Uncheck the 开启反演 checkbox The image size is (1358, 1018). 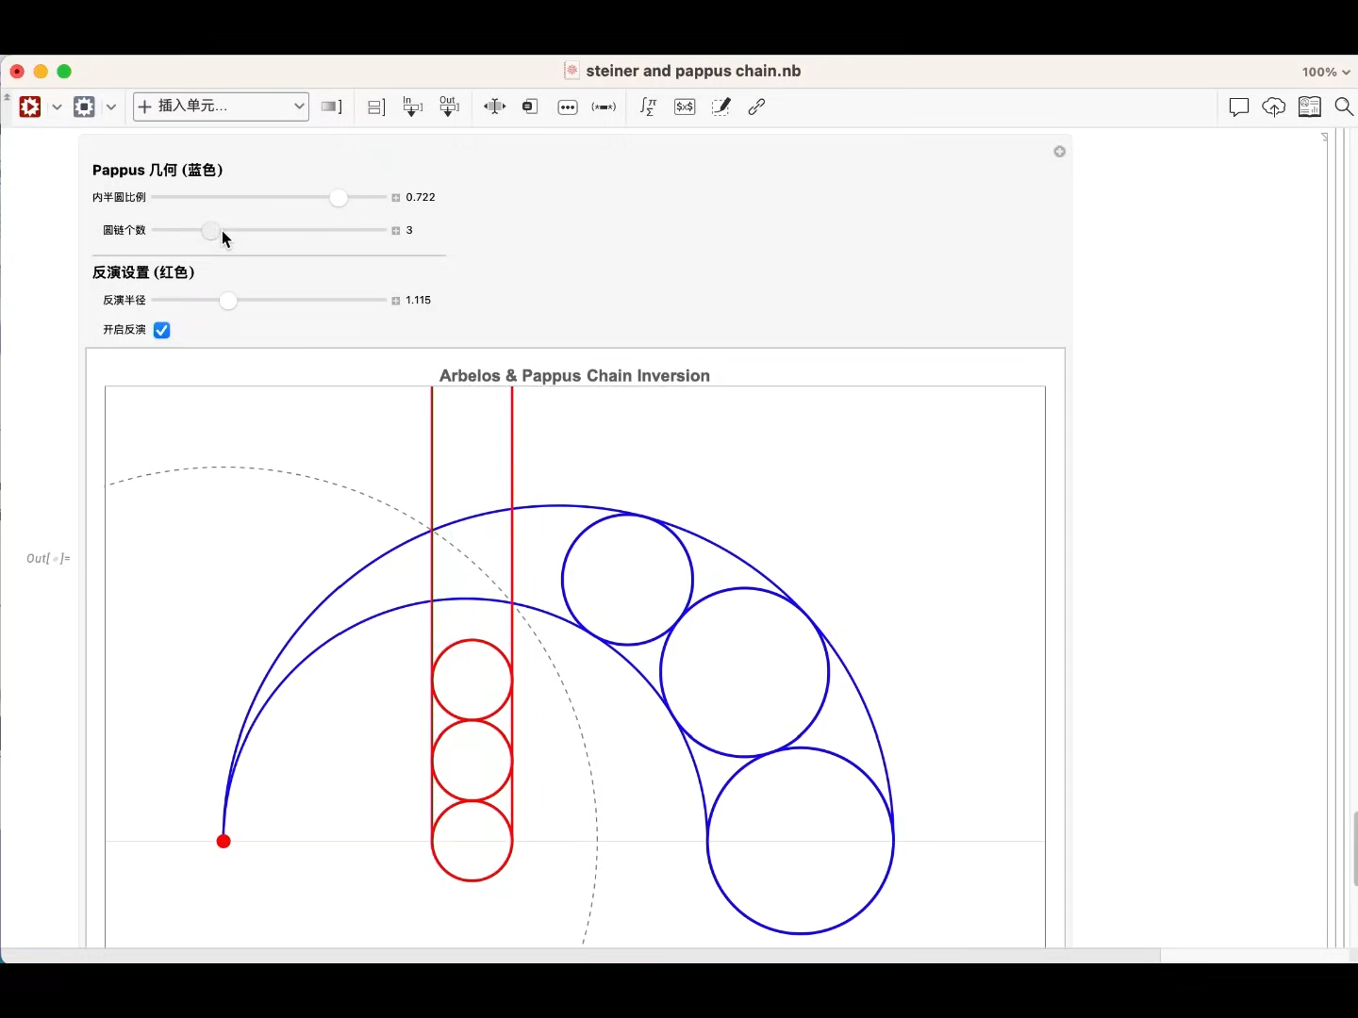(x=161, y=330)
